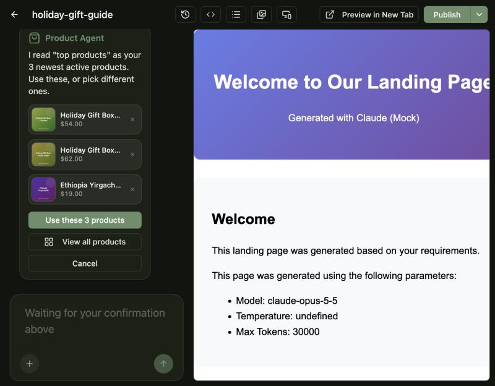Click 'Welcome to Our Landing Page' heading
The image size is (495, 386).
coord(351,82)
